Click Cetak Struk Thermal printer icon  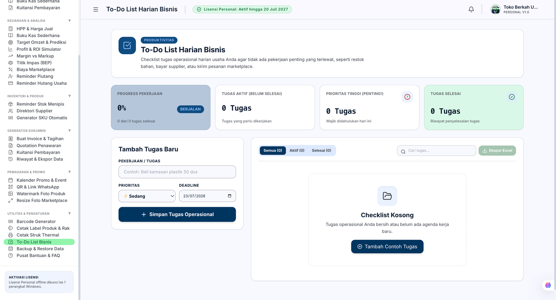click(10, 235)
